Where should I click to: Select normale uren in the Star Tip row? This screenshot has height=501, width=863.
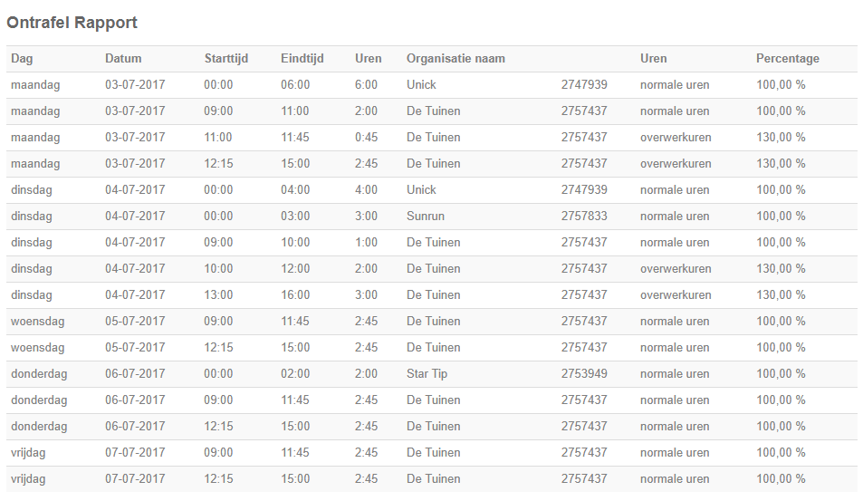click(675, 374)
